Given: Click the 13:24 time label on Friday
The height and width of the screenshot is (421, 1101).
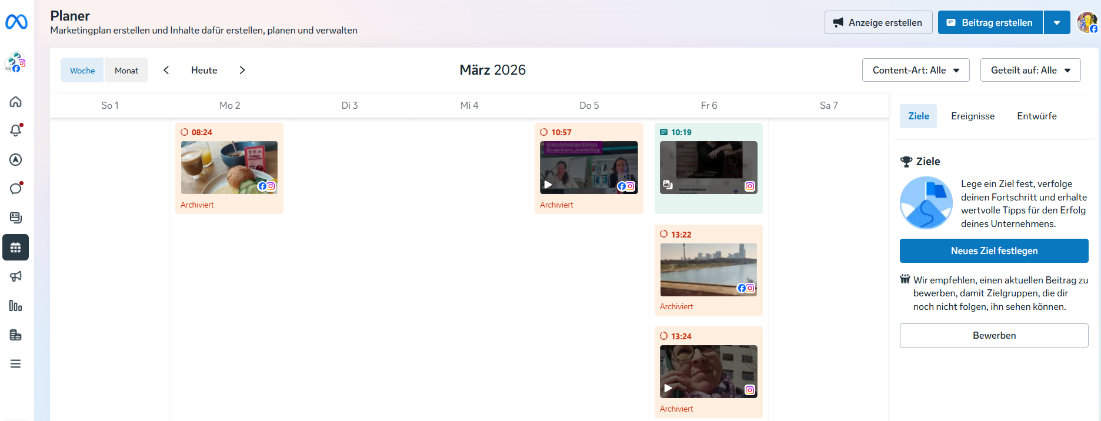Looking at the screenshot, I should coord(681,336).
